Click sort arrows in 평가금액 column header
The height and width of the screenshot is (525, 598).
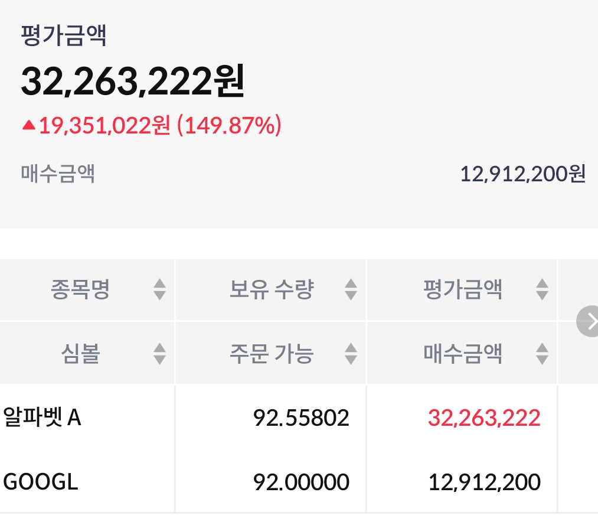(x=542, y=289)
